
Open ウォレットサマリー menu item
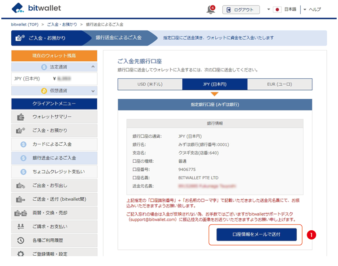tap(54, 117)
